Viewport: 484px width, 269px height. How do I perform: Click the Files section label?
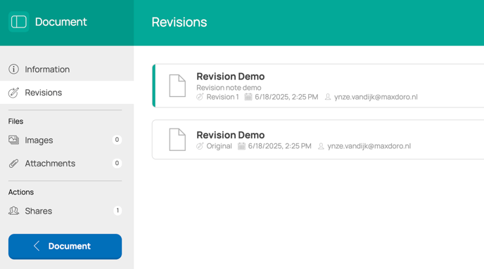15,121
